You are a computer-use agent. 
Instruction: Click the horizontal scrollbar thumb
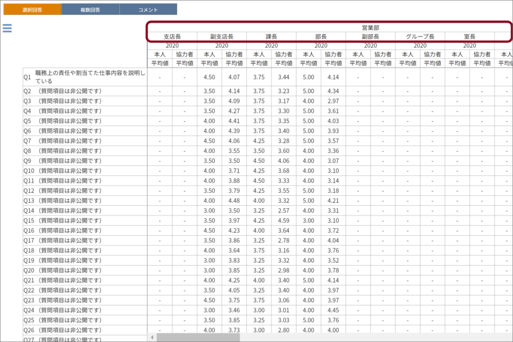[198, 337]
